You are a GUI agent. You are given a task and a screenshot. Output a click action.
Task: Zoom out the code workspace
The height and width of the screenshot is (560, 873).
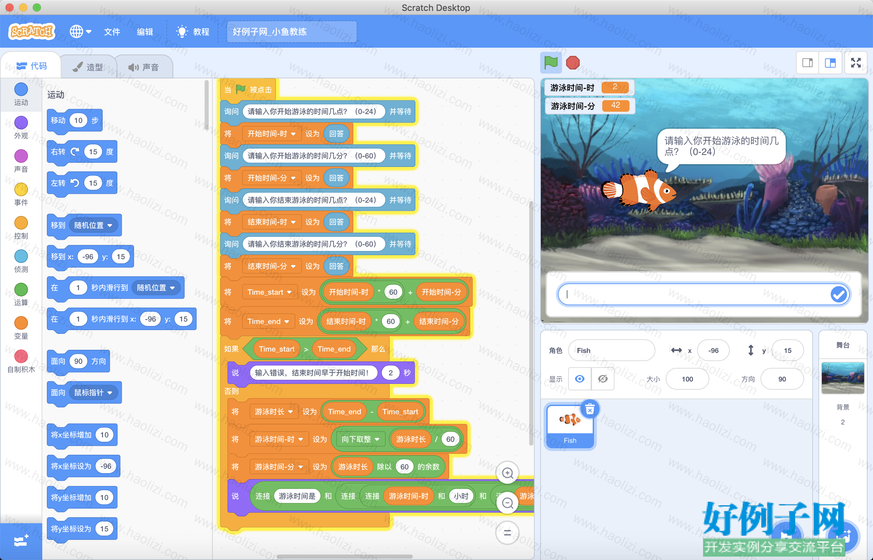coord(507,503)
